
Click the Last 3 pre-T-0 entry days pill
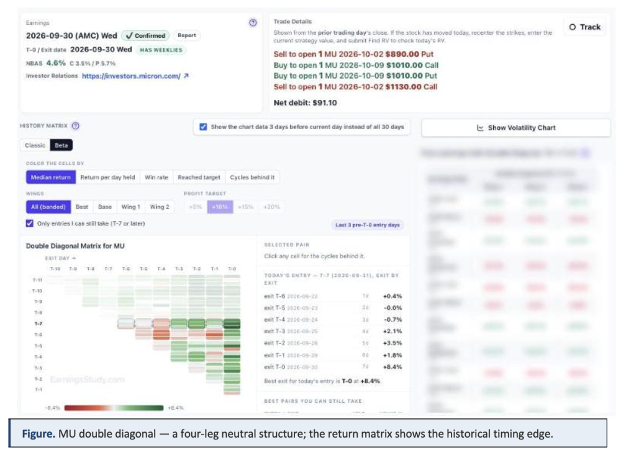[x=367, y=225]
